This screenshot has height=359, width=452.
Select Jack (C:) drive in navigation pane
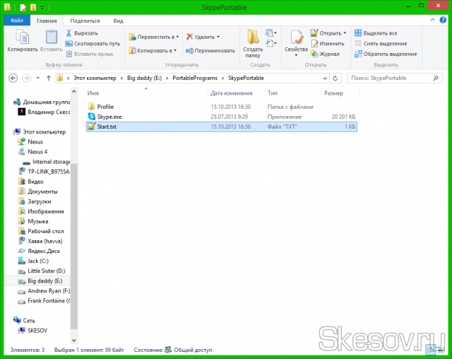point(40,261)
